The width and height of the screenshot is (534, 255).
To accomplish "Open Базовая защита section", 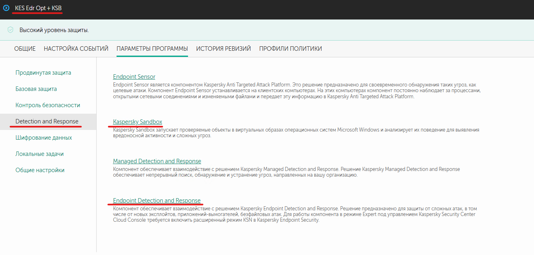I will [x=36, y=89].
